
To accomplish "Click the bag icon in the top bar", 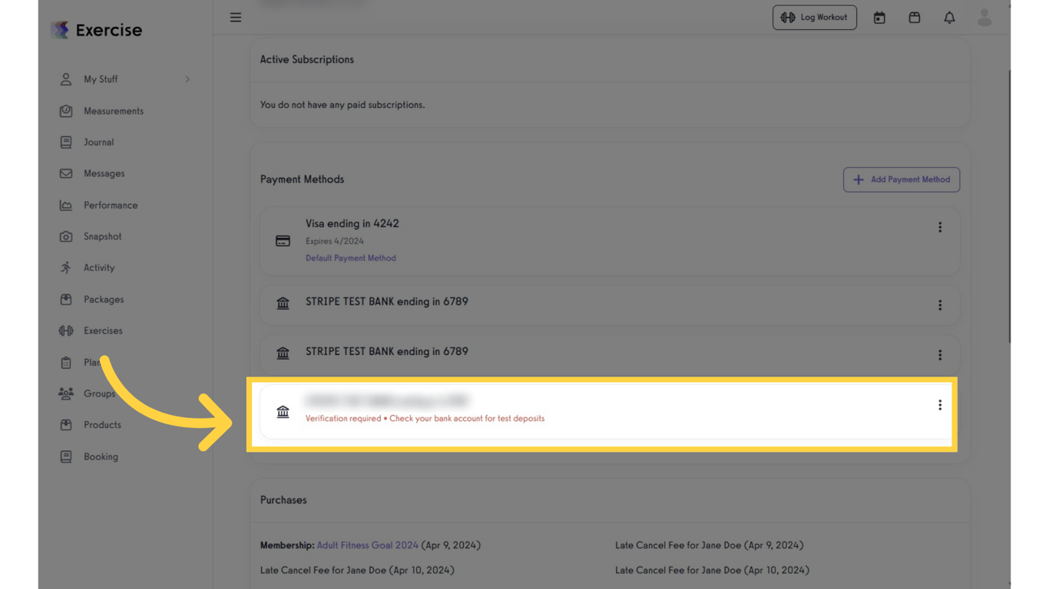I will [x=914, y=17].
